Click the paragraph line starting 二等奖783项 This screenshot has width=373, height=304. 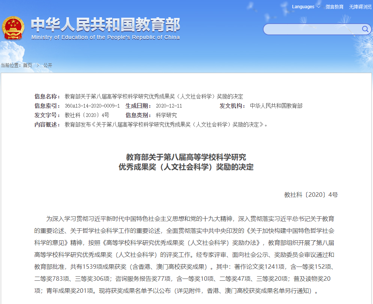tap(183, 279)
